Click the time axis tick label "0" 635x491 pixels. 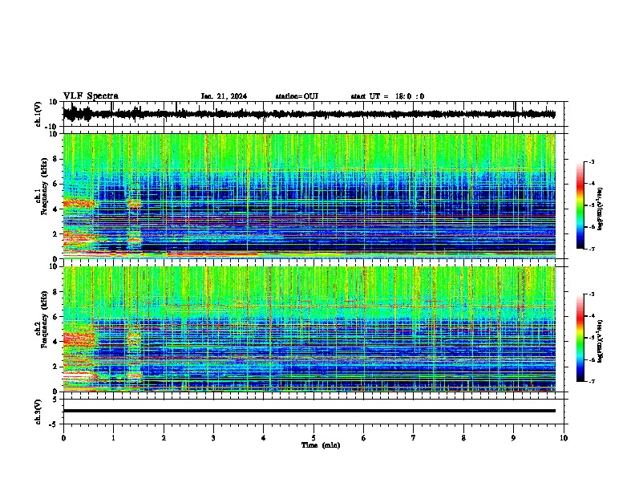coord(63,438)
